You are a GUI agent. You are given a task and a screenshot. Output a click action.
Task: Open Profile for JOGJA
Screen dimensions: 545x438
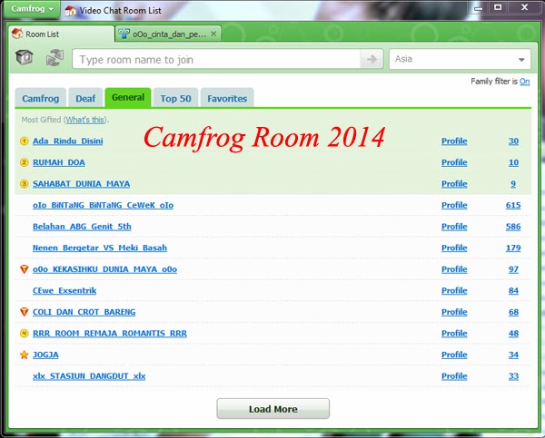[x=454, y=355]
